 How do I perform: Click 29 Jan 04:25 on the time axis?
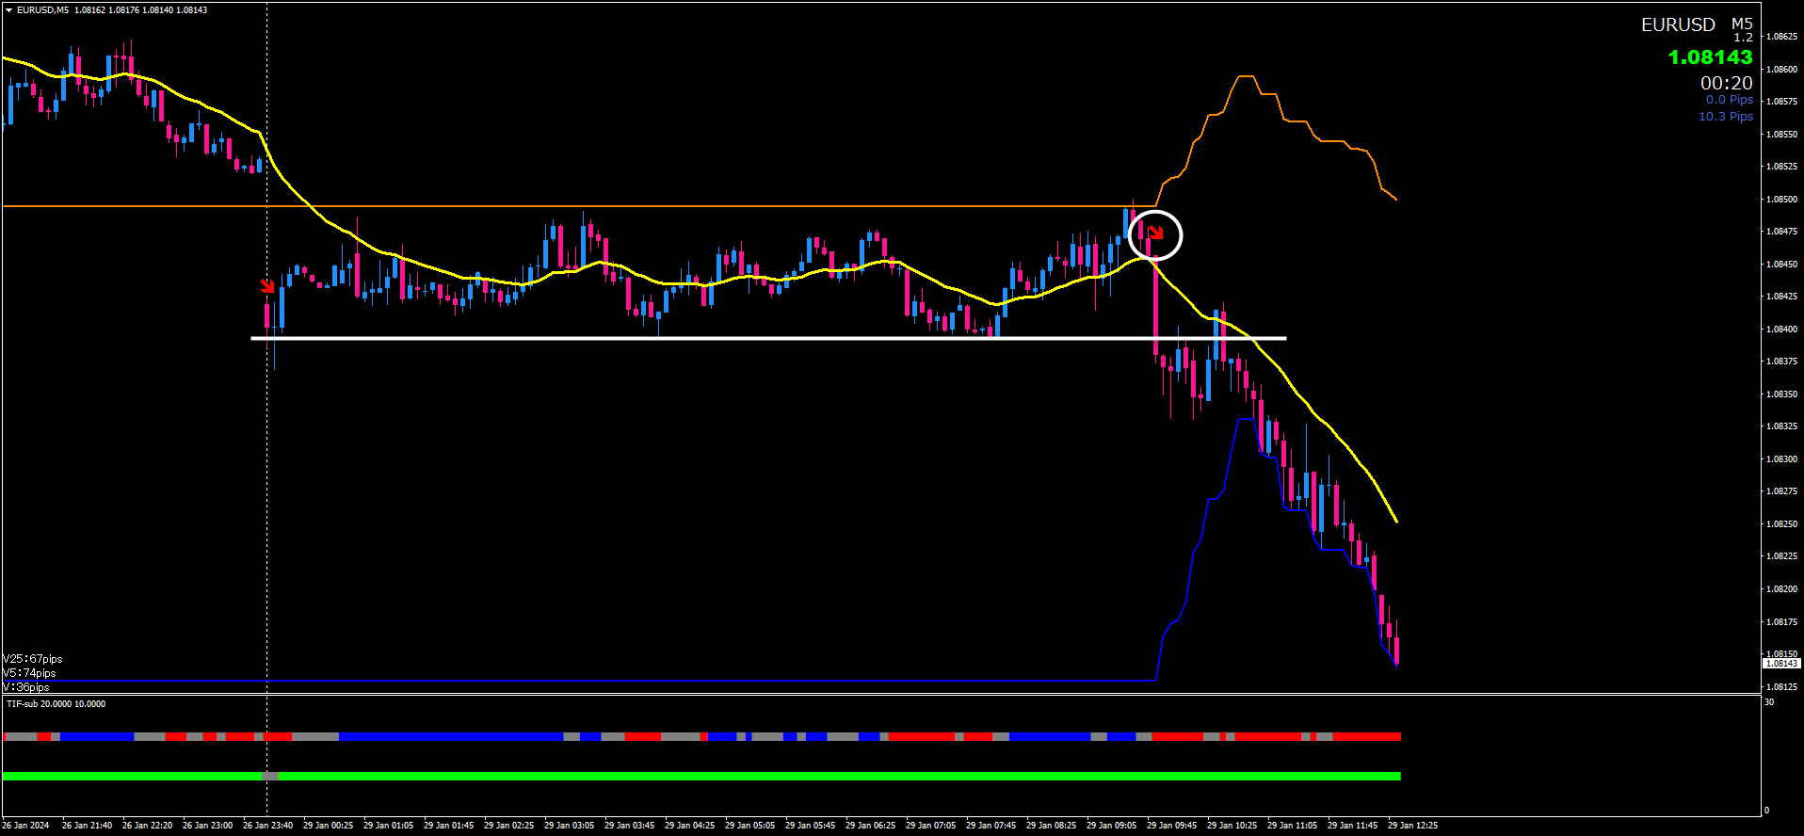click(x=689, y=826)
